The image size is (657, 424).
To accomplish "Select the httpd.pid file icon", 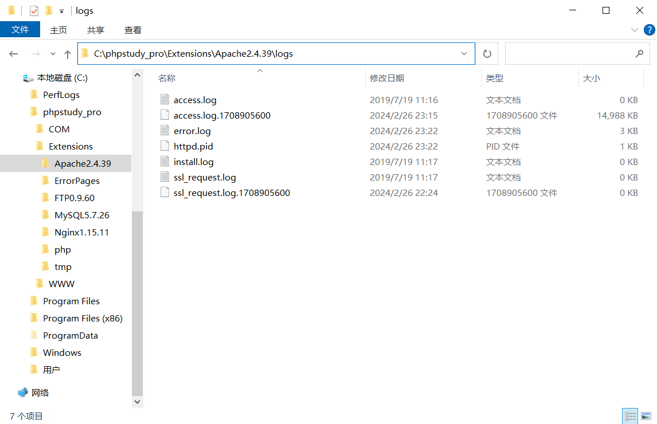I will click(165, 146).
